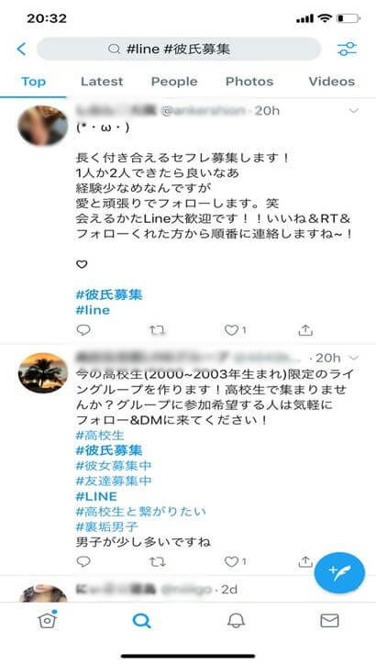Retweet the first tweet
Viewport: 376px width, 664px height.
(158, 330)
